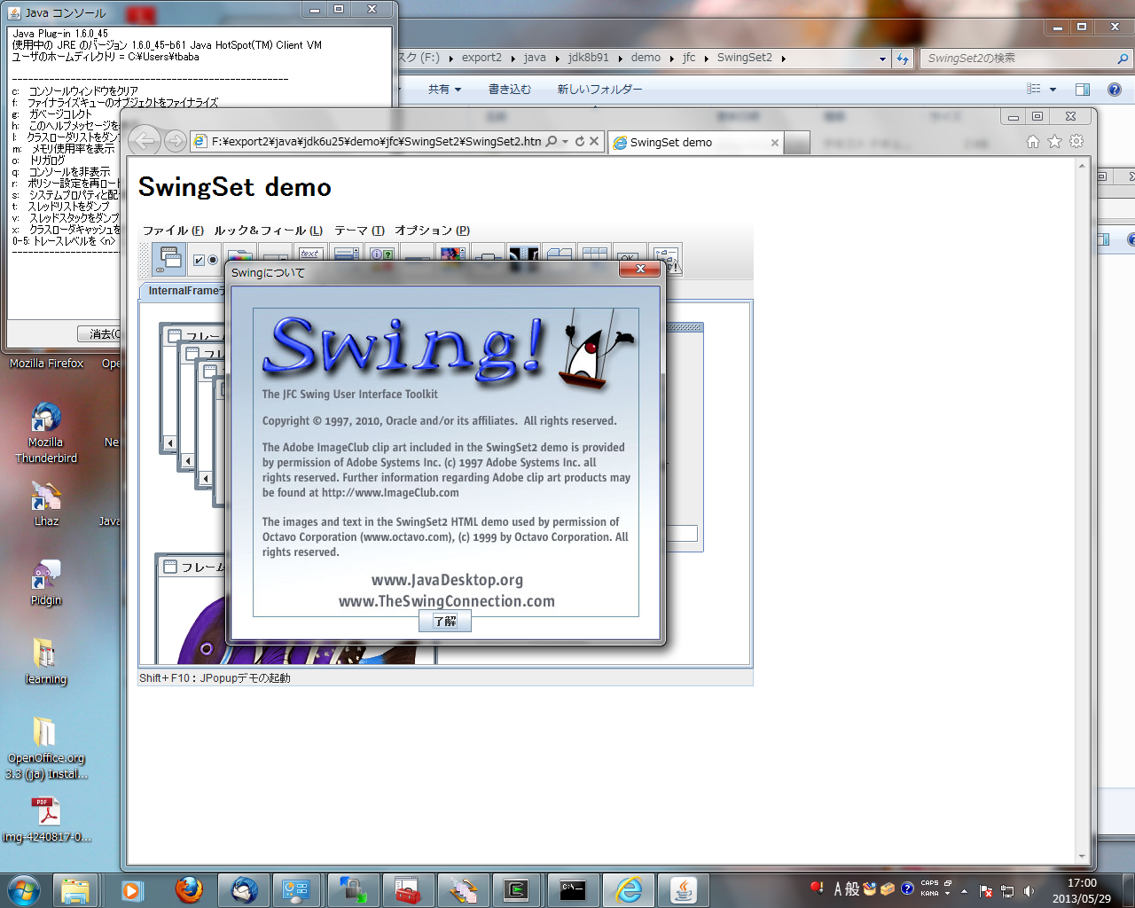Launch Firefox from the taskbar
The width and height of the screenshot is (1135, 908).
point(188,889)
